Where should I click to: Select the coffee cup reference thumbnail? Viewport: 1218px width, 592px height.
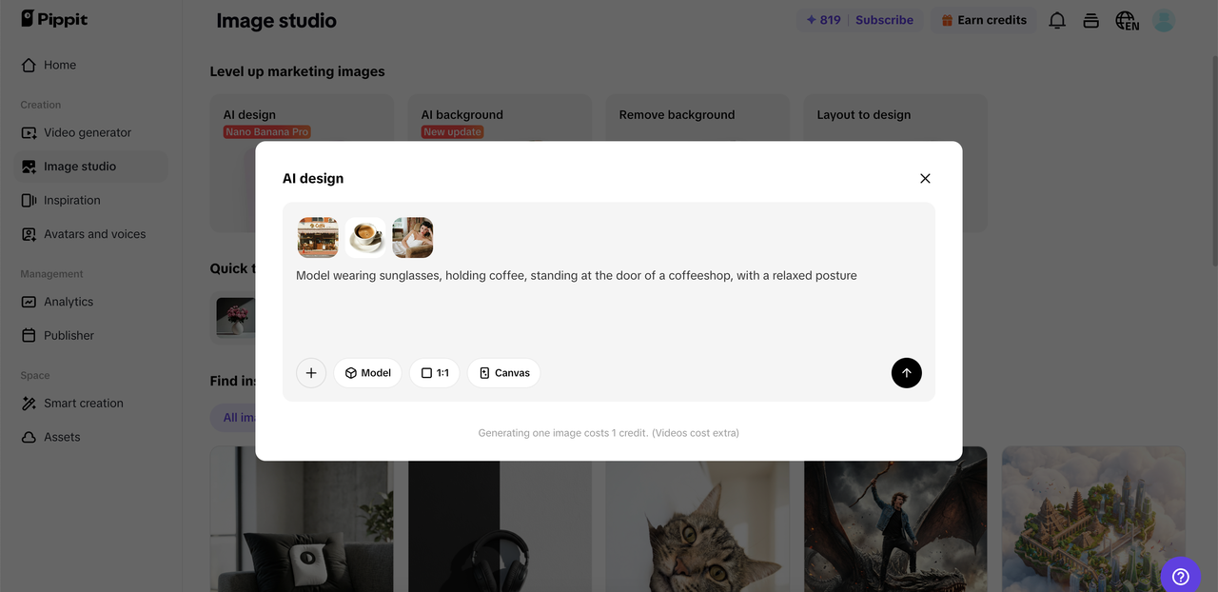coord(365,238)
